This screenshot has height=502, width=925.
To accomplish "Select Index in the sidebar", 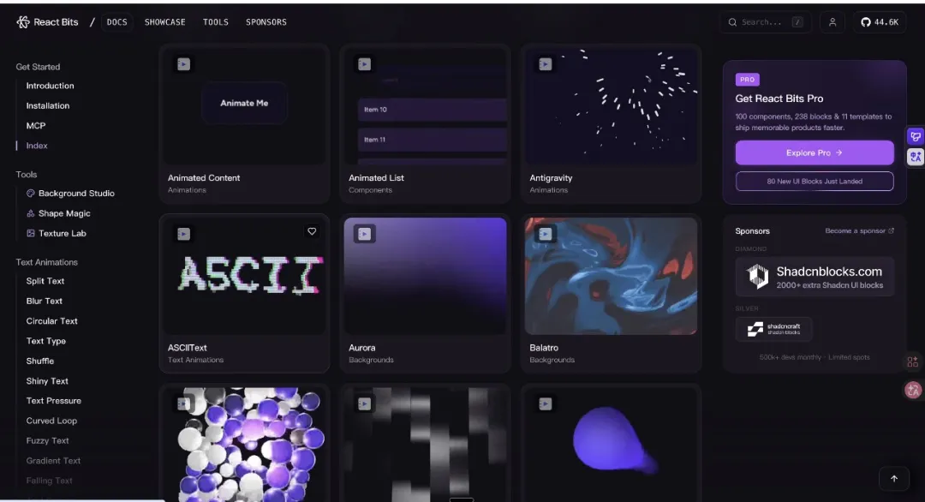I will pyautogui.click(x=37, y=146).
